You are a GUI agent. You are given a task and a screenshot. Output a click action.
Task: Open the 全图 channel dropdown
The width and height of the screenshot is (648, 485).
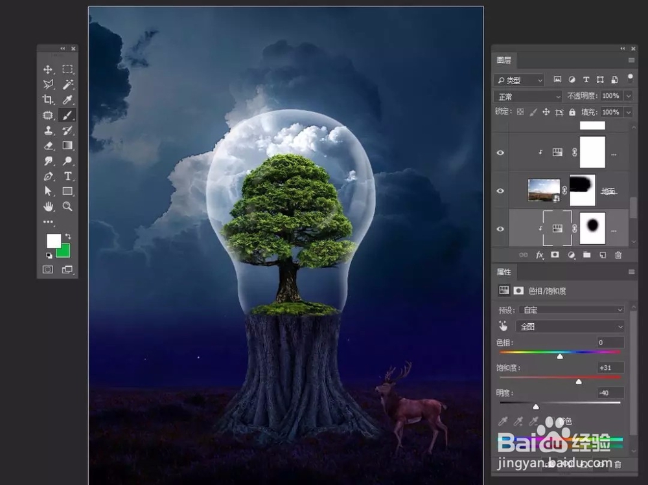tap(570, 326)
